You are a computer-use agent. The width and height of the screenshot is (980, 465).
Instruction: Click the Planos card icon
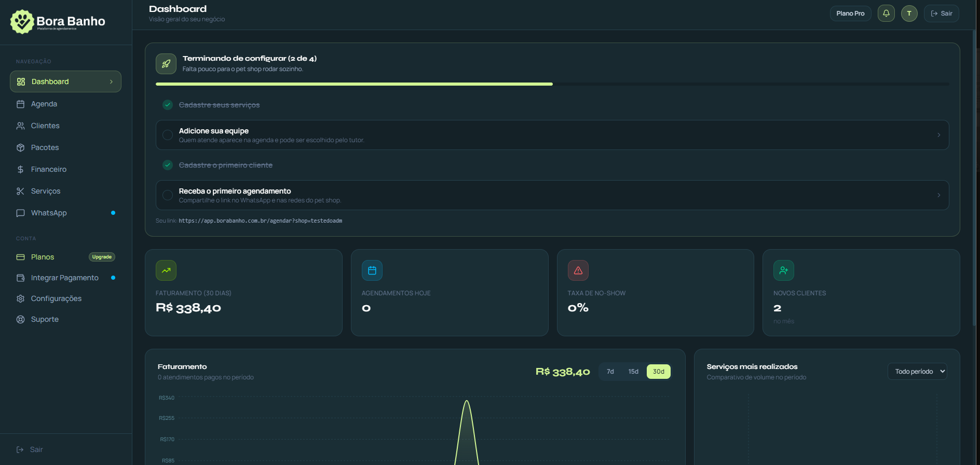coord(21,257)
